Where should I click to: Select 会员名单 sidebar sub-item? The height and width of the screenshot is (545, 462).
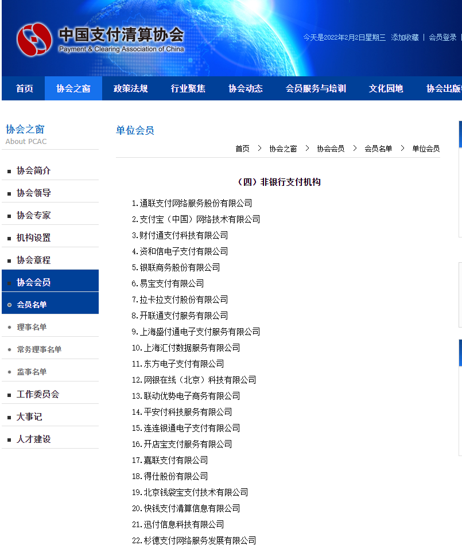(x=50, y=303)
